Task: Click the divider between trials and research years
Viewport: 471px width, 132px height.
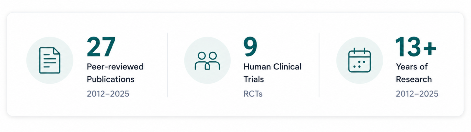Action: 319,65
